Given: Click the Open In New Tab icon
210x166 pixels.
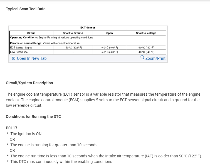Looking at the screenshot, I should coord(13,58).
